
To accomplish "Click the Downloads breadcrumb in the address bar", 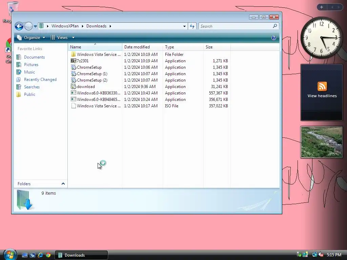I will (x=96, y=26).
